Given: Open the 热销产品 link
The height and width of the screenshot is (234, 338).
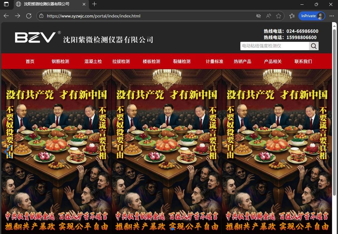Looking at the screenshot, I should pos(242,61).
